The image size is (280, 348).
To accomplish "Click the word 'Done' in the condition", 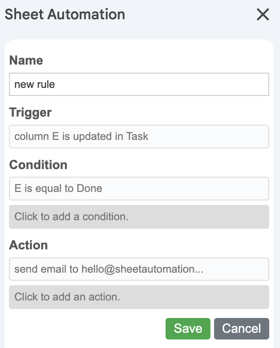I will (89, 188).
